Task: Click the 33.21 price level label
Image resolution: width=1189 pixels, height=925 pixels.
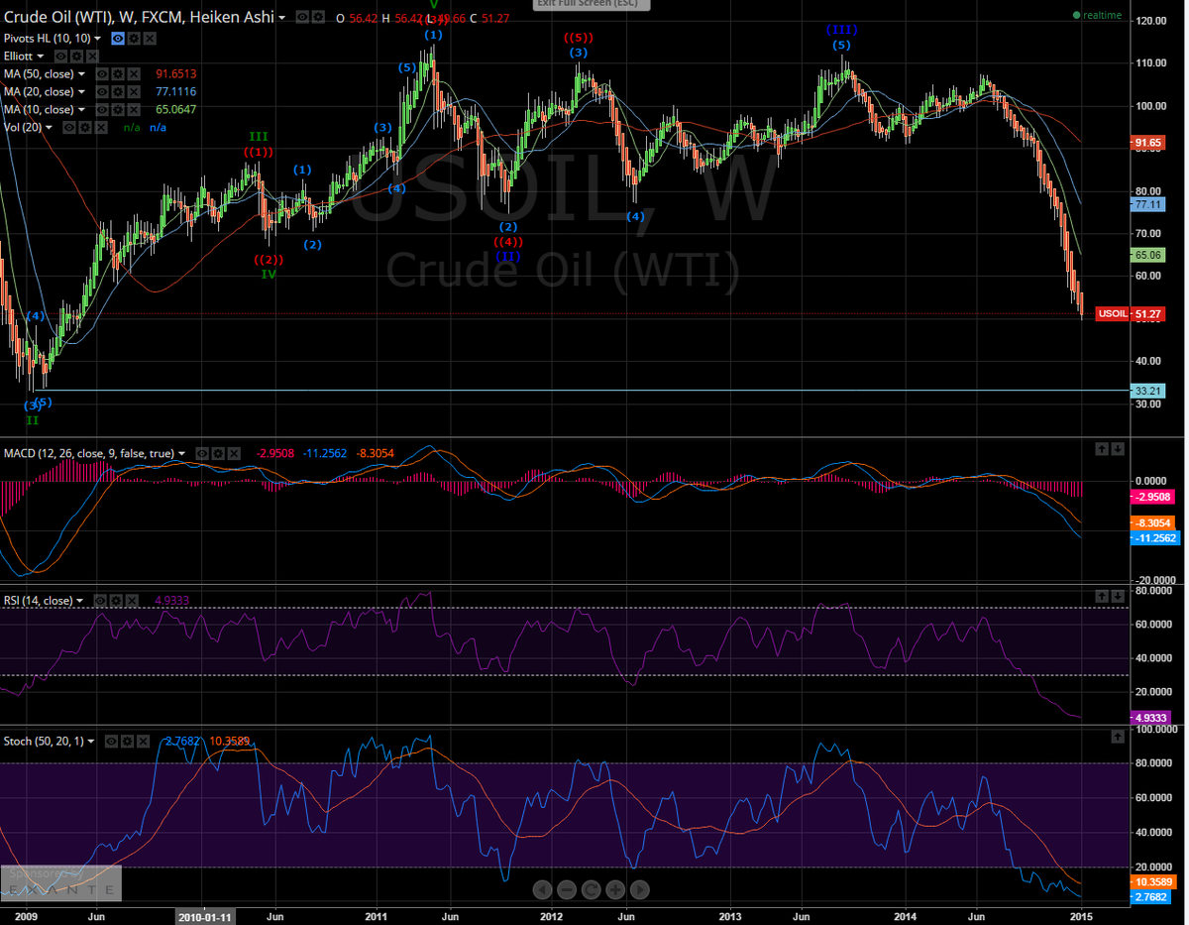Action: pos(1148,390)
